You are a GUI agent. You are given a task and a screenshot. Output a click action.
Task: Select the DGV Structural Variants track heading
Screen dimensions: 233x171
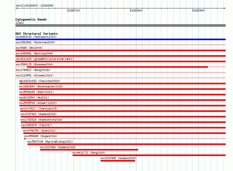point(37,34)
